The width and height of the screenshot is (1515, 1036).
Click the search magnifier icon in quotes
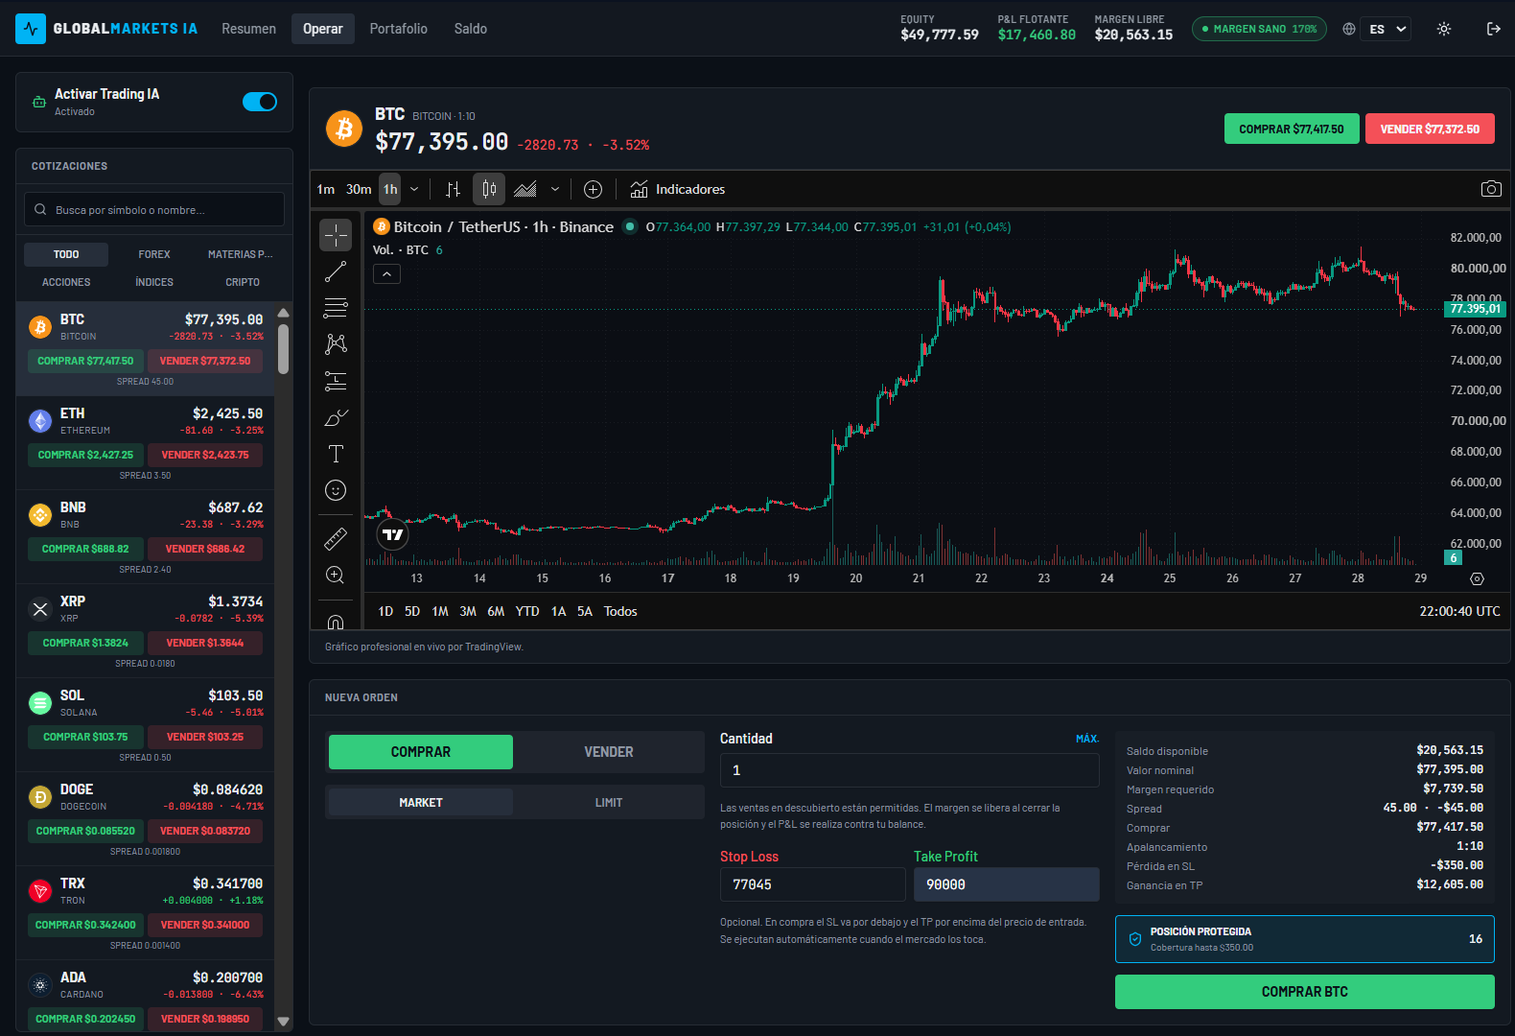pos(40,209)
